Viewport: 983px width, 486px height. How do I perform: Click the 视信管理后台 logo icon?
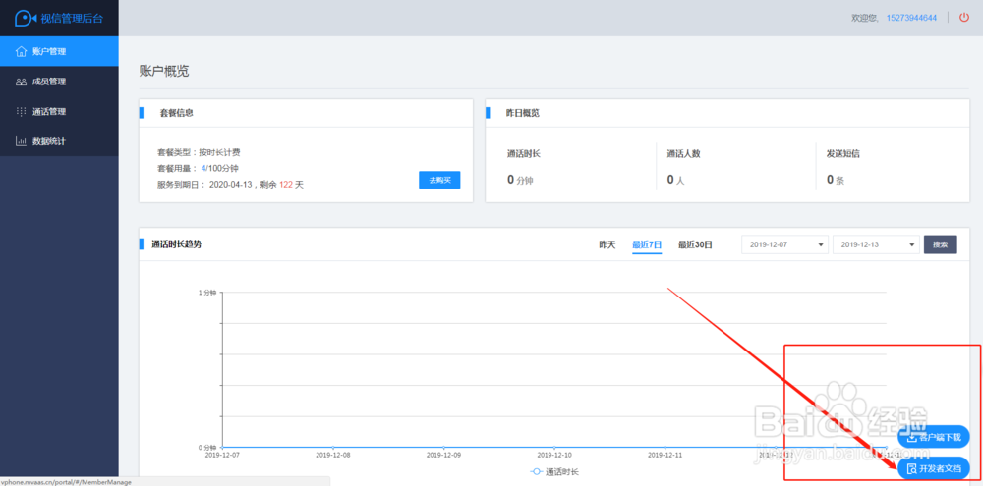tap(26, 18)
